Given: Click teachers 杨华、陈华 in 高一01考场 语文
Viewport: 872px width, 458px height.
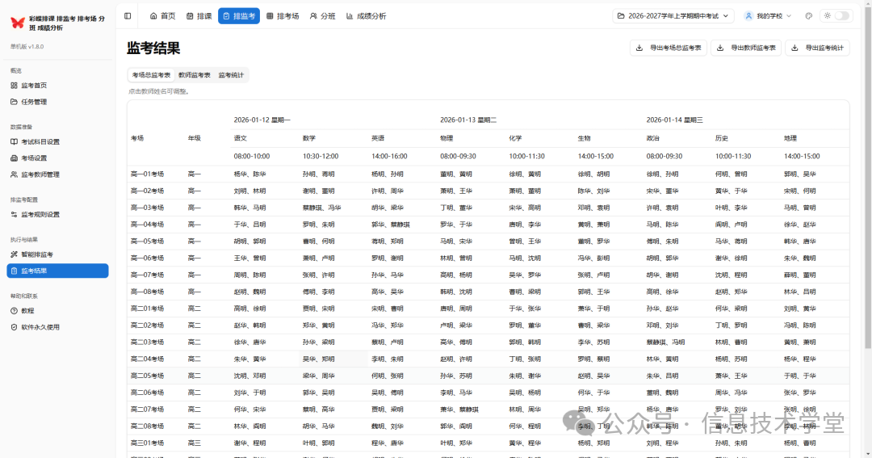Looking at the screenshot, I should (x=249, y=174).
